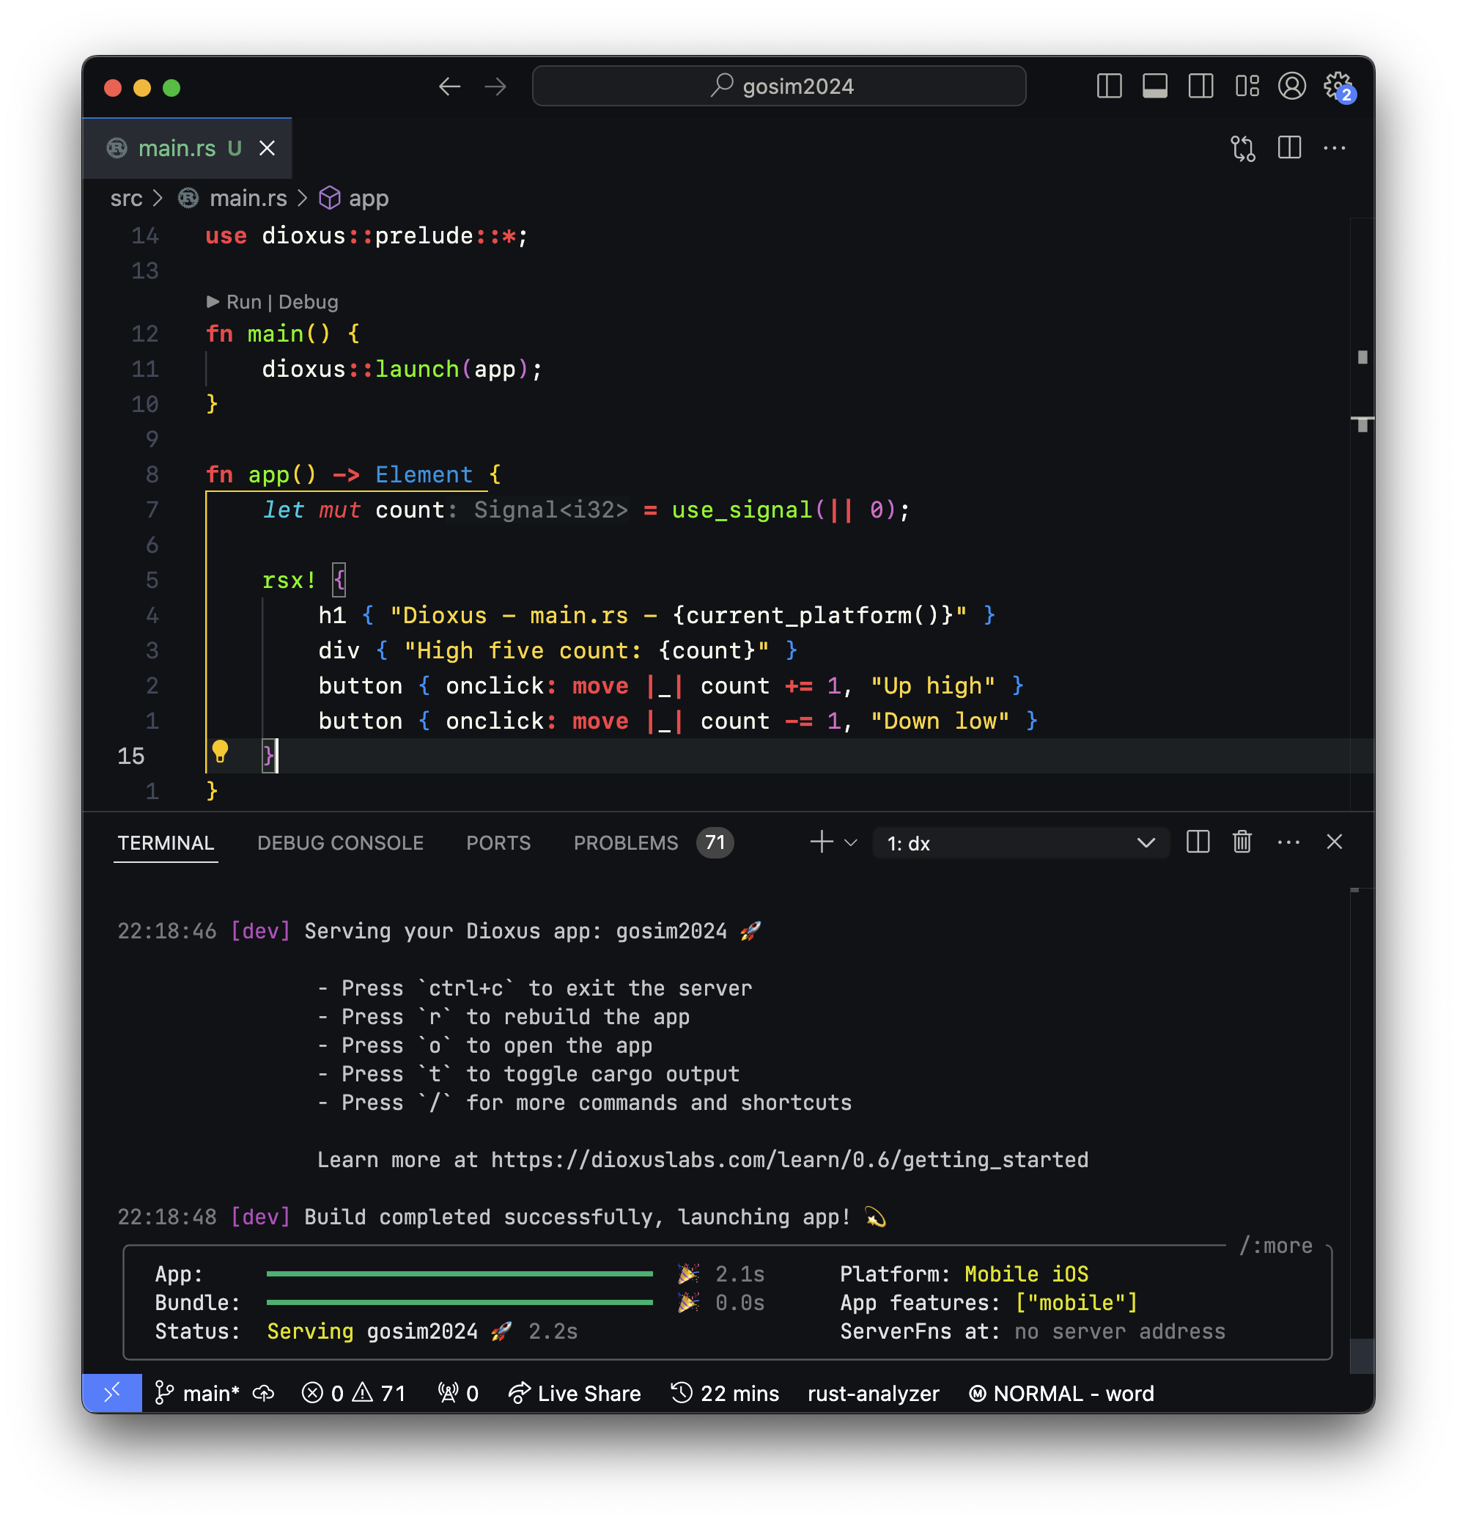Kill the terminal with the trash icon

(1242, 842)
